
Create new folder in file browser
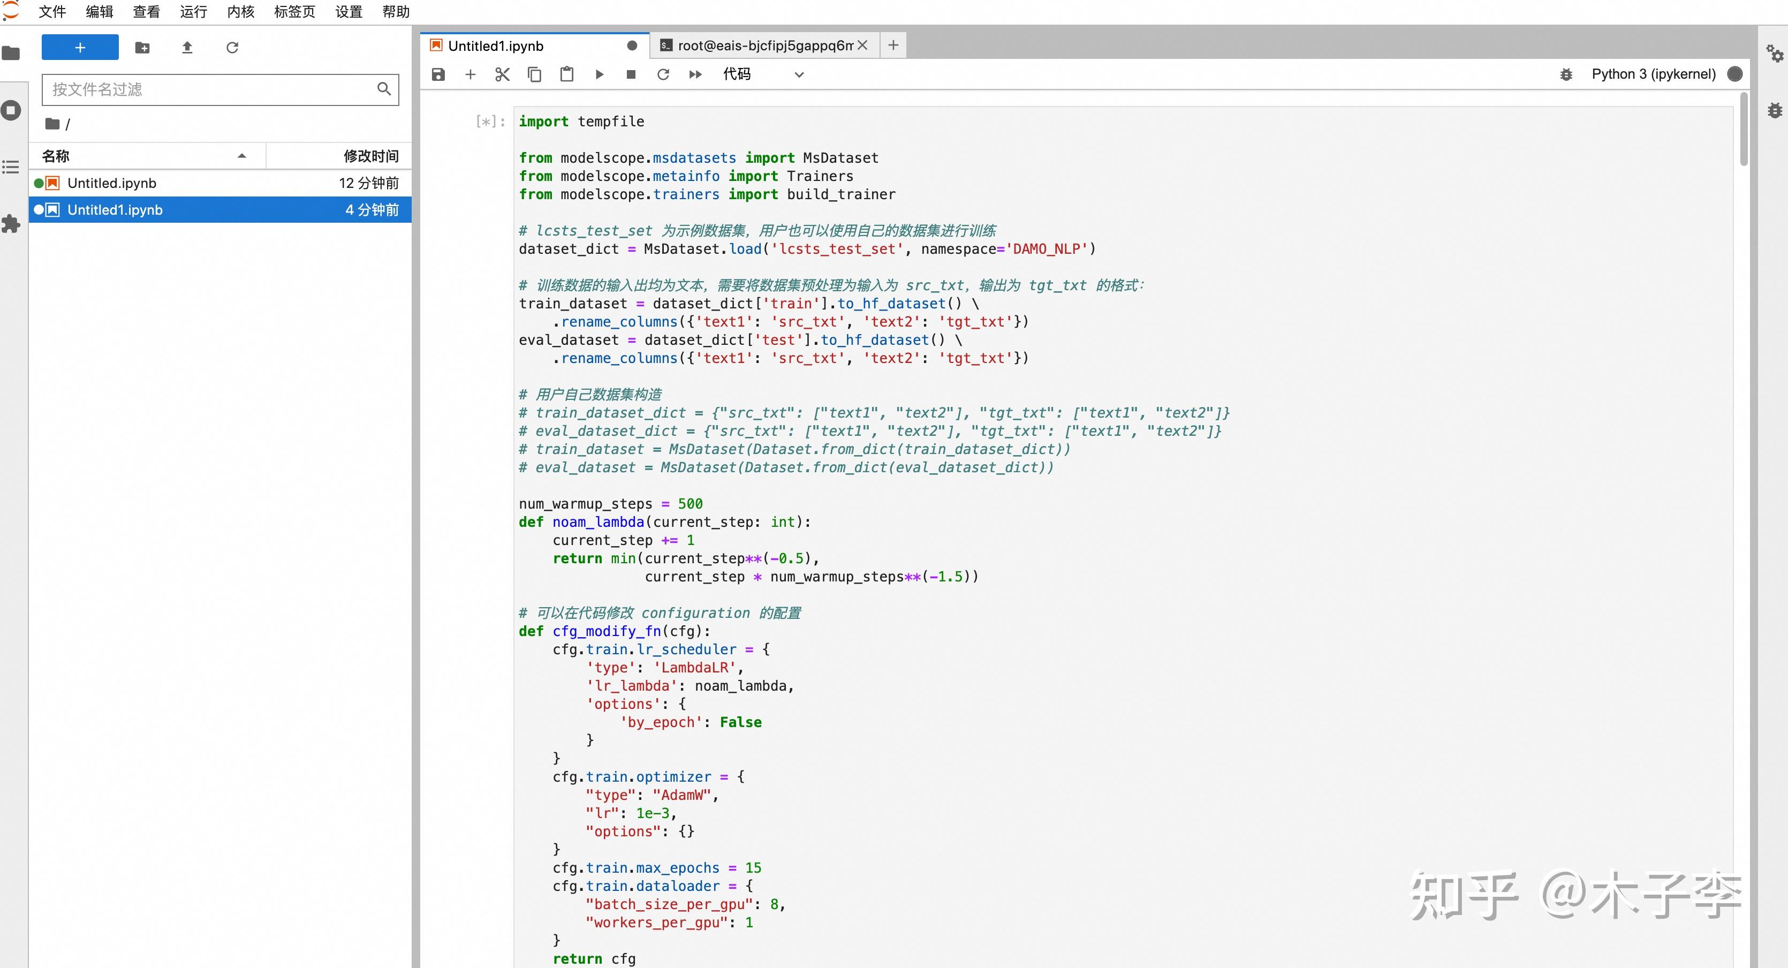142,47
